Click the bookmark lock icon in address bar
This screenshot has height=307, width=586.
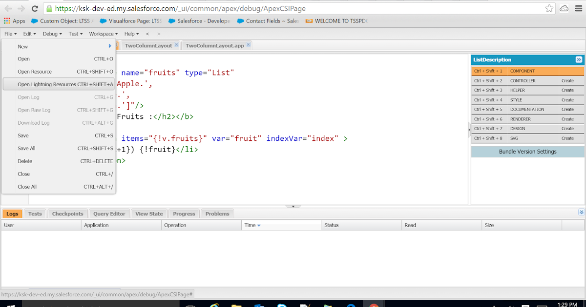[49, 8]
